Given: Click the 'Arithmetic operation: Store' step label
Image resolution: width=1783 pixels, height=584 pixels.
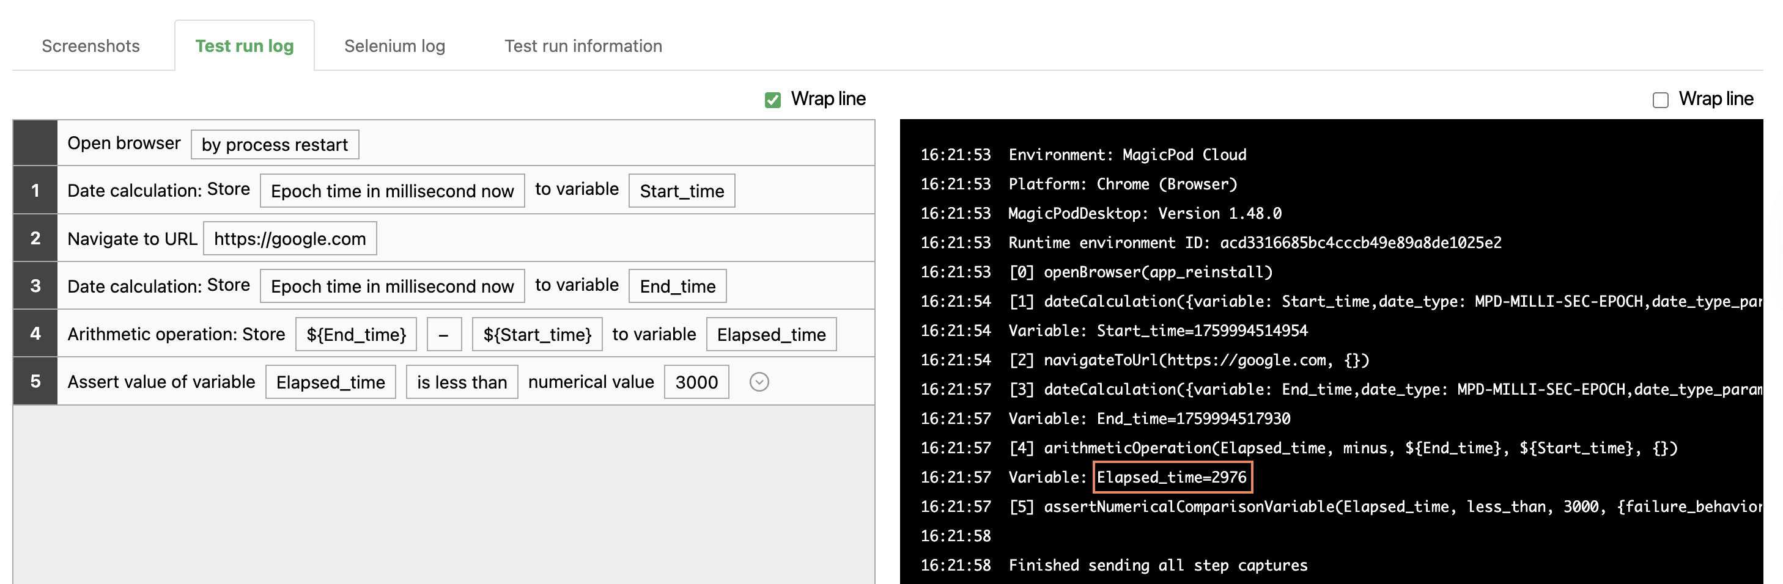Looking at the screenshot, I should point(176,334).
